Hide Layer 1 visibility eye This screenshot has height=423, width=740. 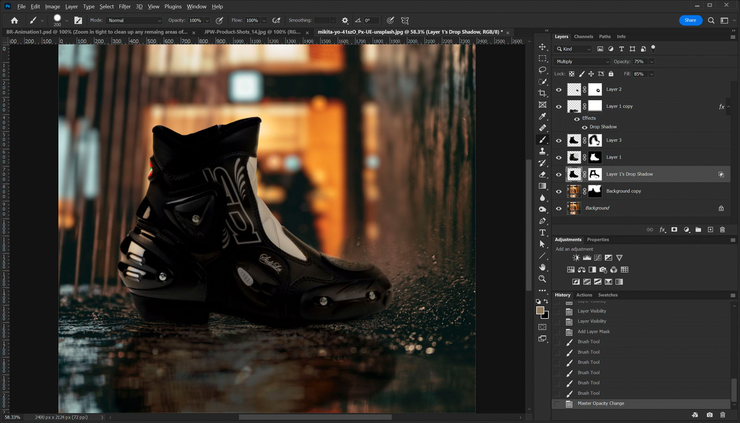click(559, 158)
